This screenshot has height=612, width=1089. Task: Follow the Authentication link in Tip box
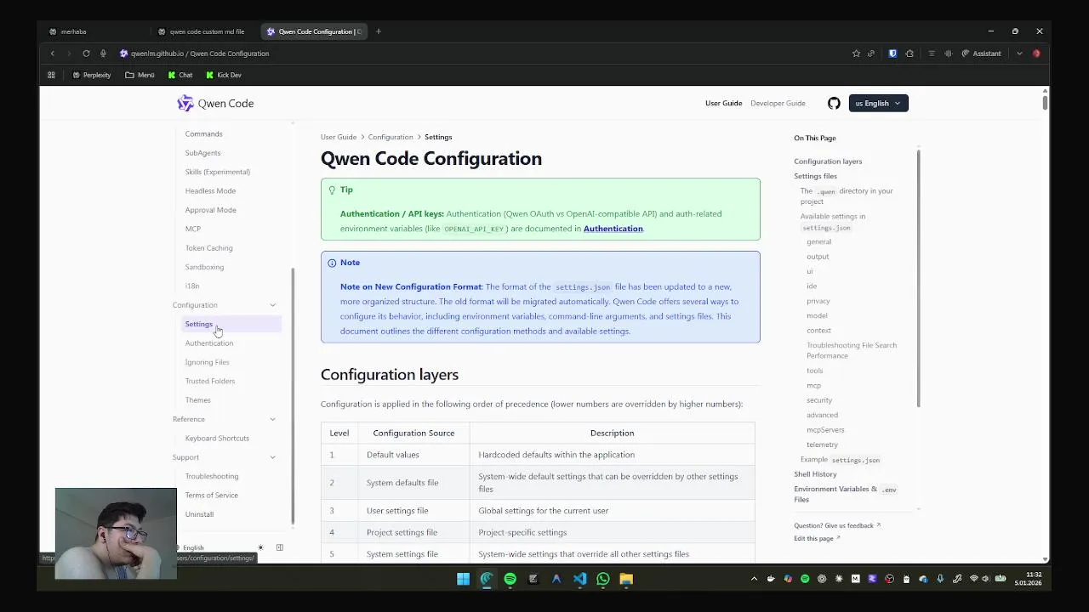click(613, 229)
